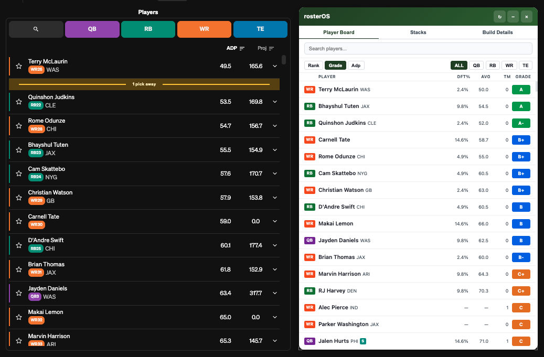Select Makai Lemon row in rosterOS board

coord(418,223)
